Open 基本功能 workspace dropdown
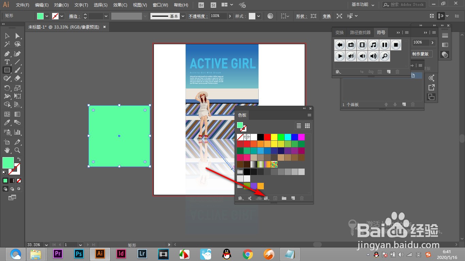Viewport: 465px width, 261px height. click(363, 5)
